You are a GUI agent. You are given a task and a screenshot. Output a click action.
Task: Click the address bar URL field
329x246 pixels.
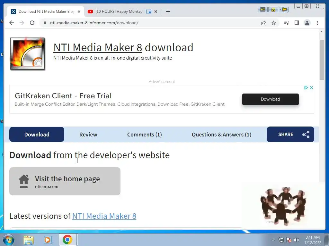(147, 23)
